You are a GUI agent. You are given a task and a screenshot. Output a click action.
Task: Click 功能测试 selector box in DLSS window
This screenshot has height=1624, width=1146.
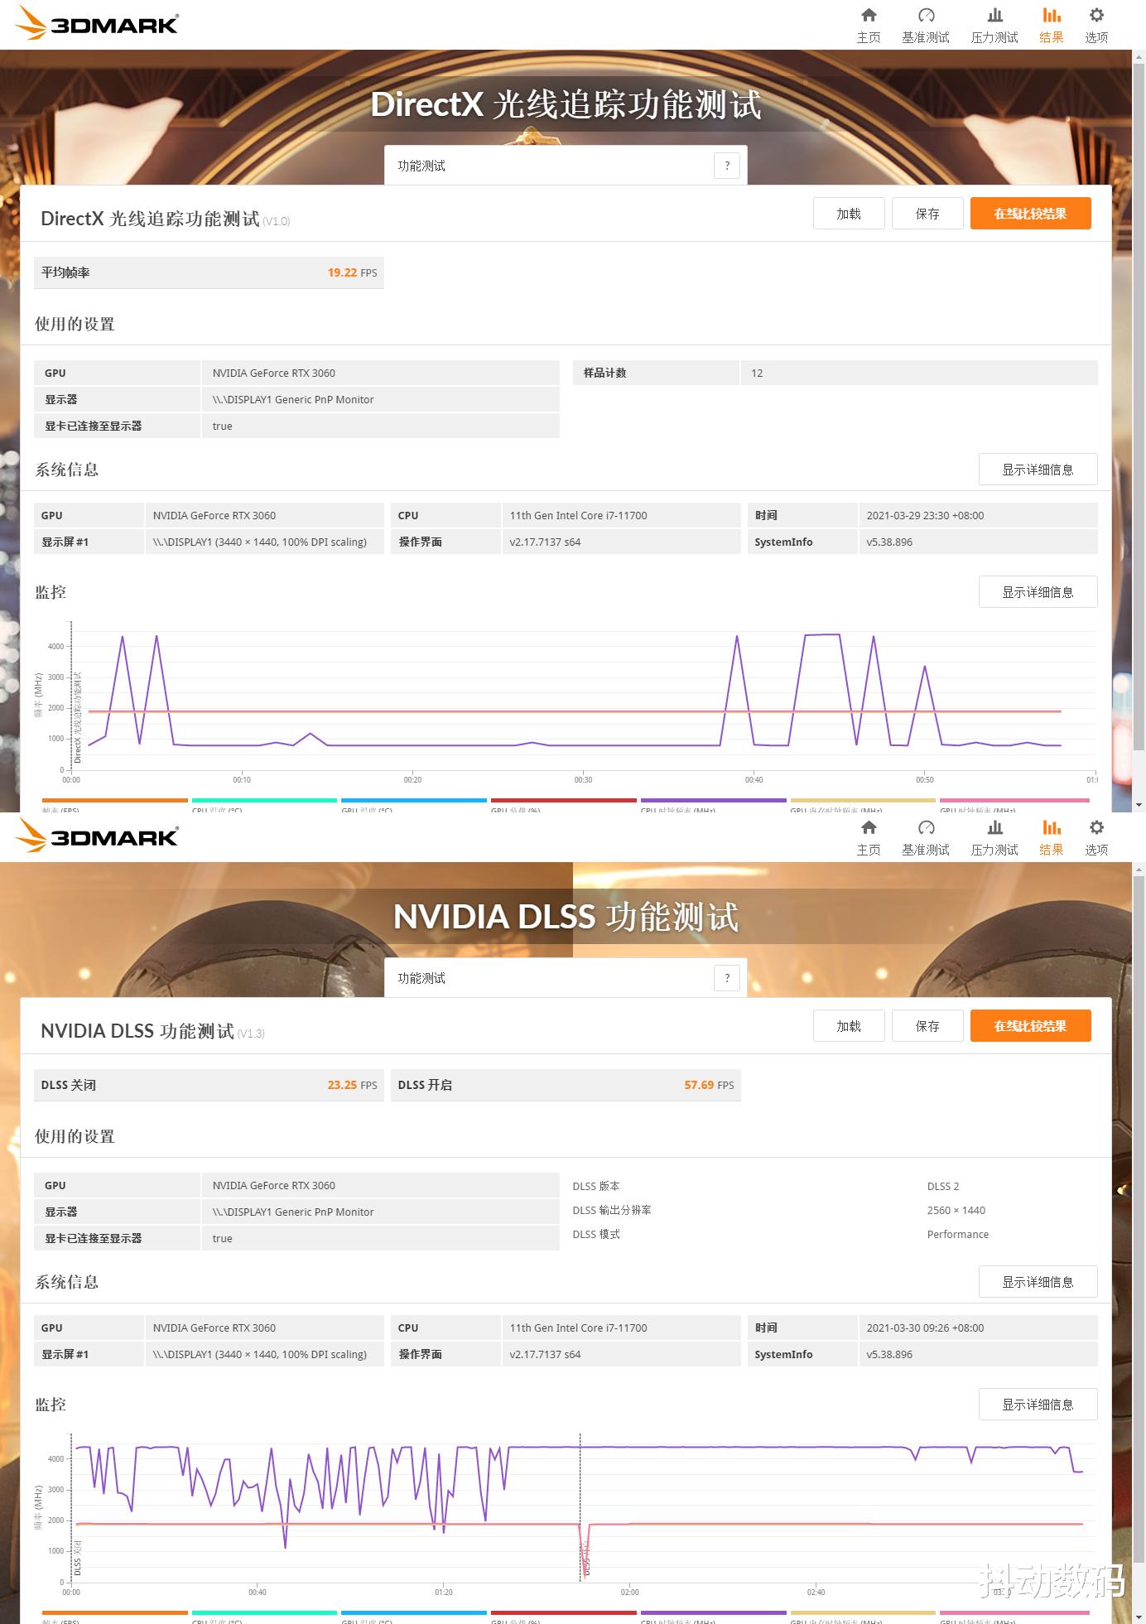pyautogui.click(x=566, y=978)
